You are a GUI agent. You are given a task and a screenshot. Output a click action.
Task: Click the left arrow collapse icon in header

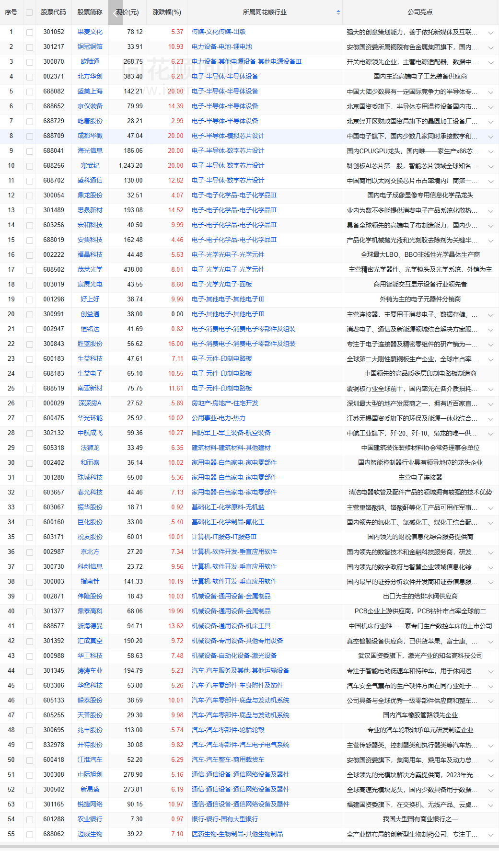[x=115, y=13]
